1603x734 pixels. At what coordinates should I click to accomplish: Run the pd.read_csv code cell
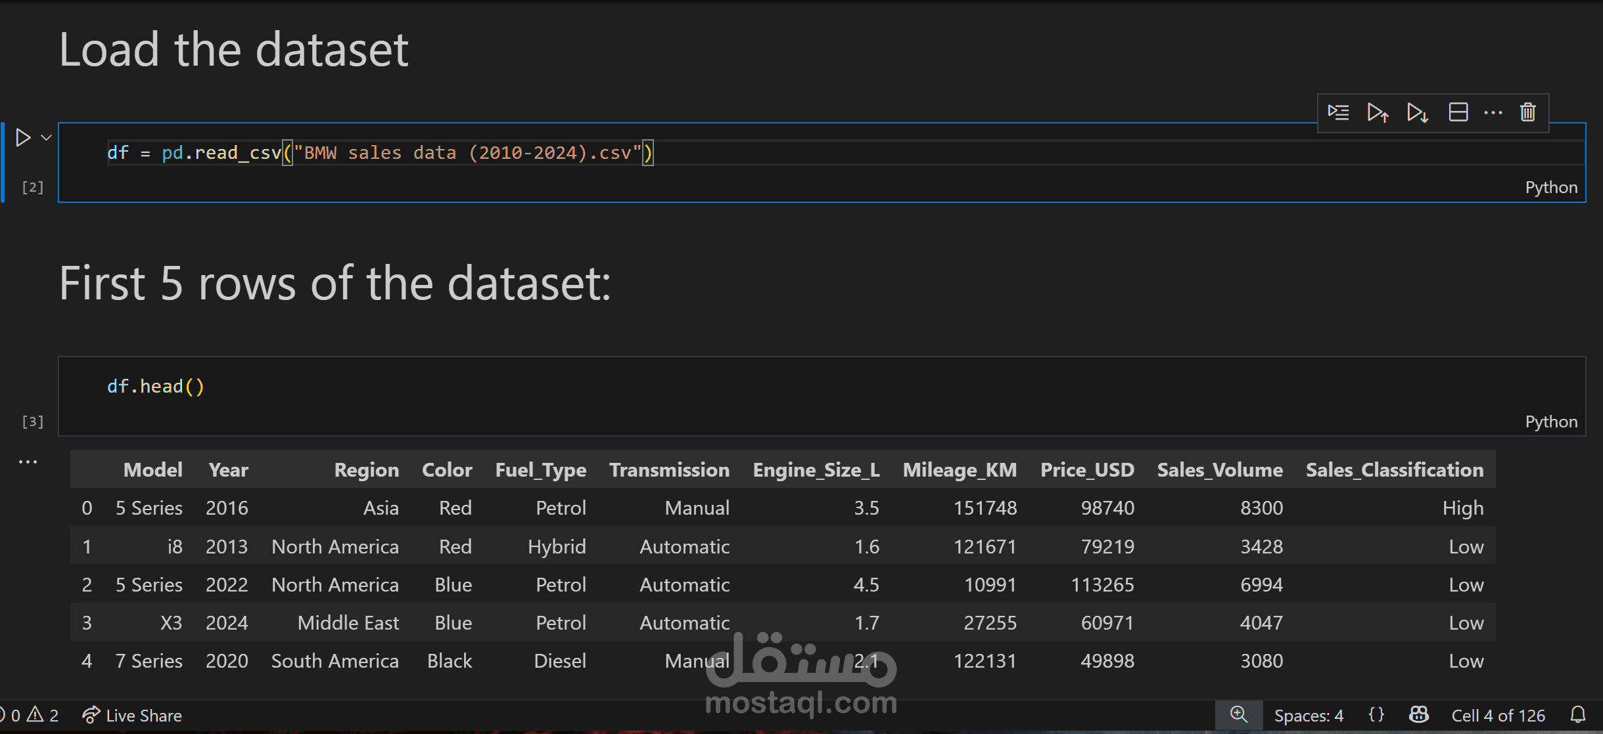coord(23,137)
